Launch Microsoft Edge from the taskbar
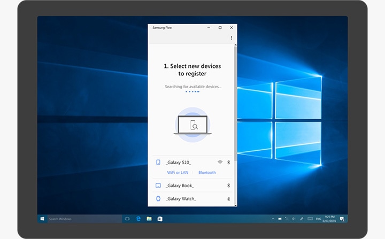385x239 pixels. pos(138,219)
